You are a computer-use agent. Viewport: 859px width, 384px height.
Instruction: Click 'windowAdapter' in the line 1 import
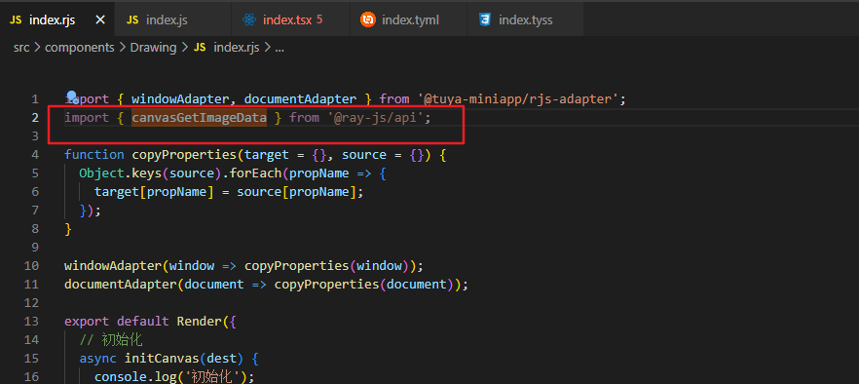pos(180,99)
